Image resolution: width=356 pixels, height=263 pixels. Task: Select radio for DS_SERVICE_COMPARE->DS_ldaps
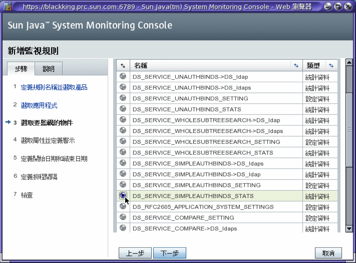pos(123,228)
